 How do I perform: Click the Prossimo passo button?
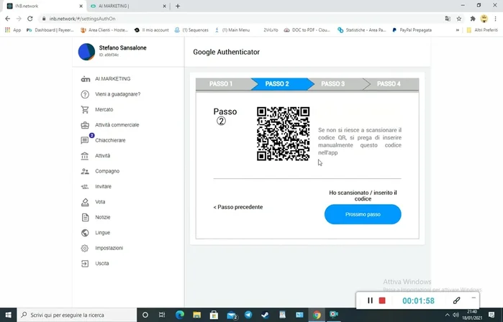(x=363, y=214)
